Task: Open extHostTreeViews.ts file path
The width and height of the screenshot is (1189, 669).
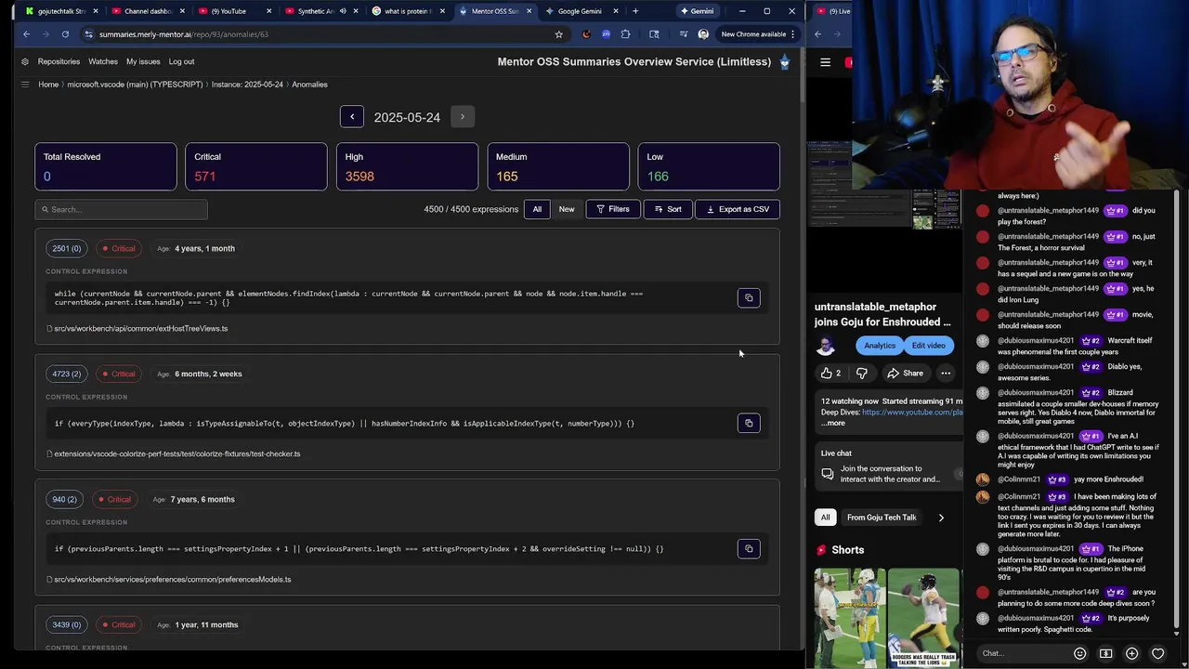Action: 140,328
